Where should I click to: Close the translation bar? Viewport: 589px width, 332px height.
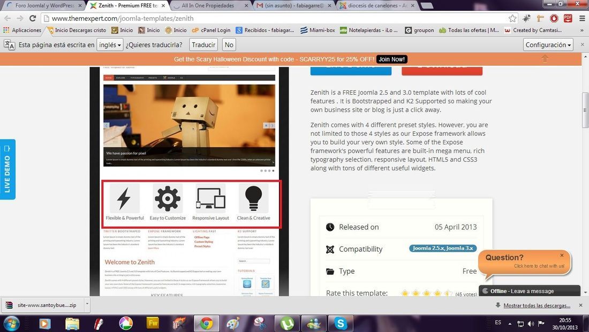point(582,45)
